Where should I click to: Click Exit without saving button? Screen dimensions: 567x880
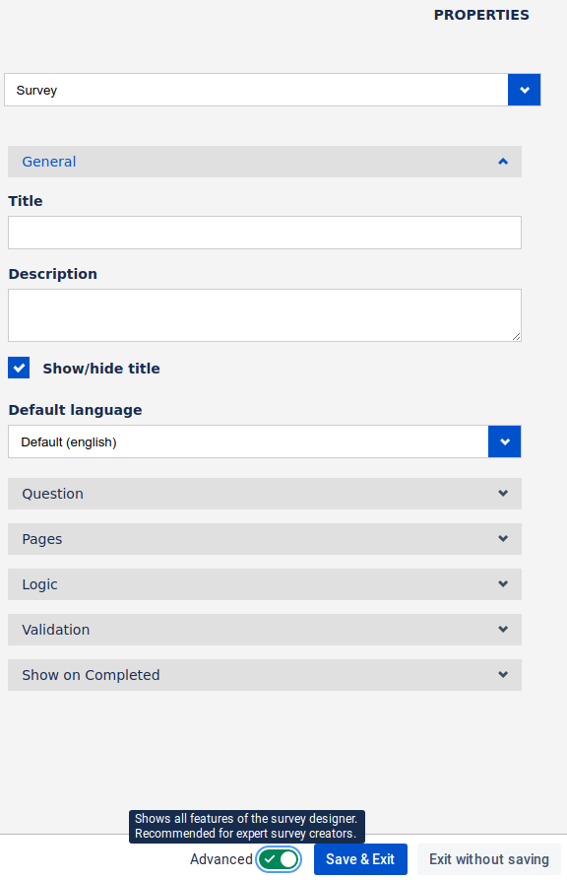(489, 859)
